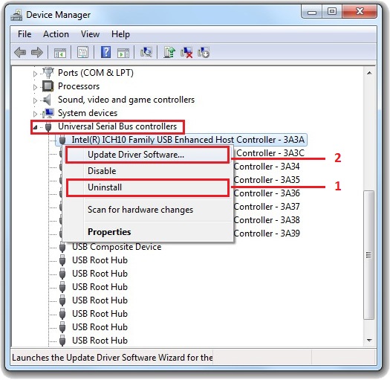Select the USB Composite Device item
The image size is (390, 380).
pos(117,247)
